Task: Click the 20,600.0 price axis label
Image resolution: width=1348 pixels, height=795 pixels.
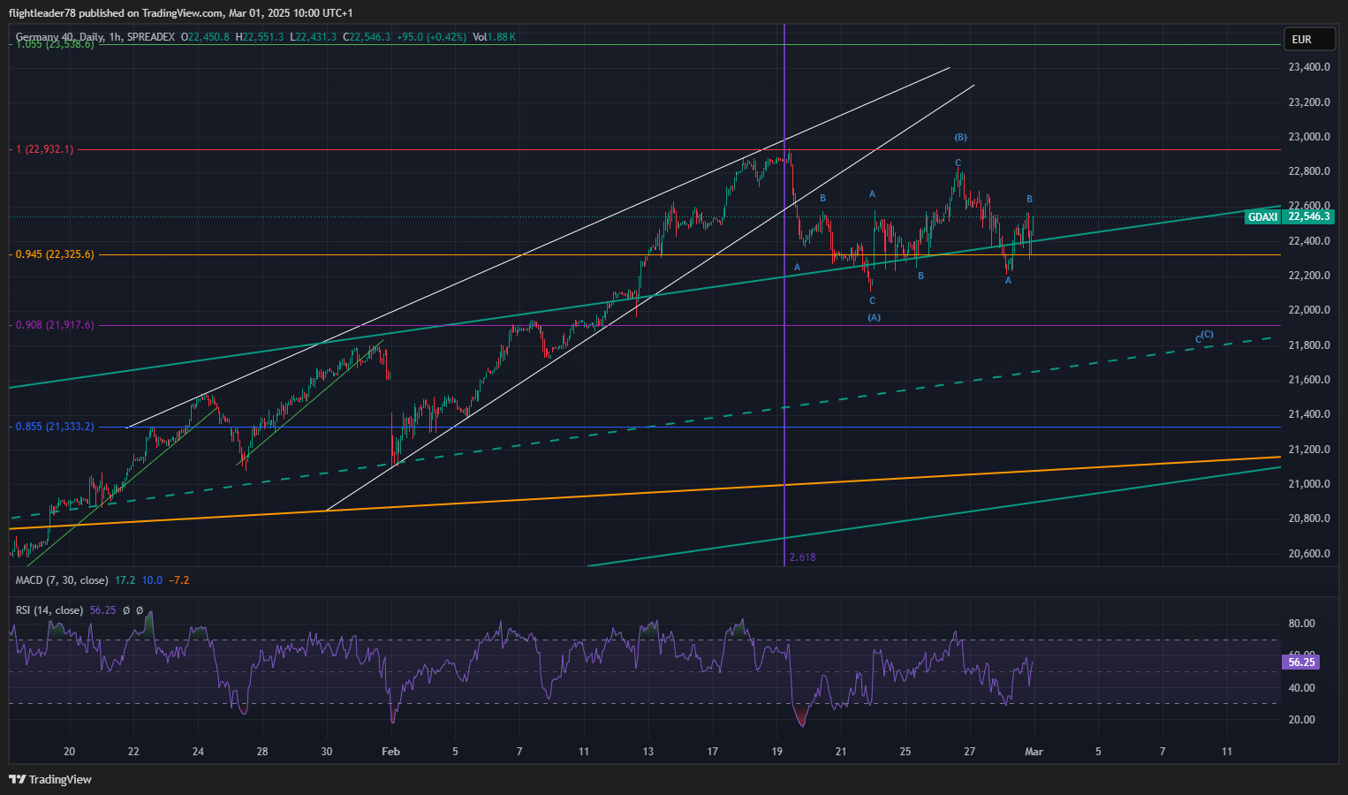Action: (x=1309, y=554)
